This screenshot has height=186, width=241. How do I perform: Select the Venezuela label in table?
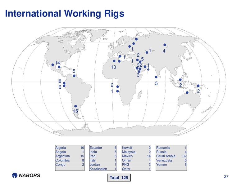pyautogui.click(x=164, y=160)
